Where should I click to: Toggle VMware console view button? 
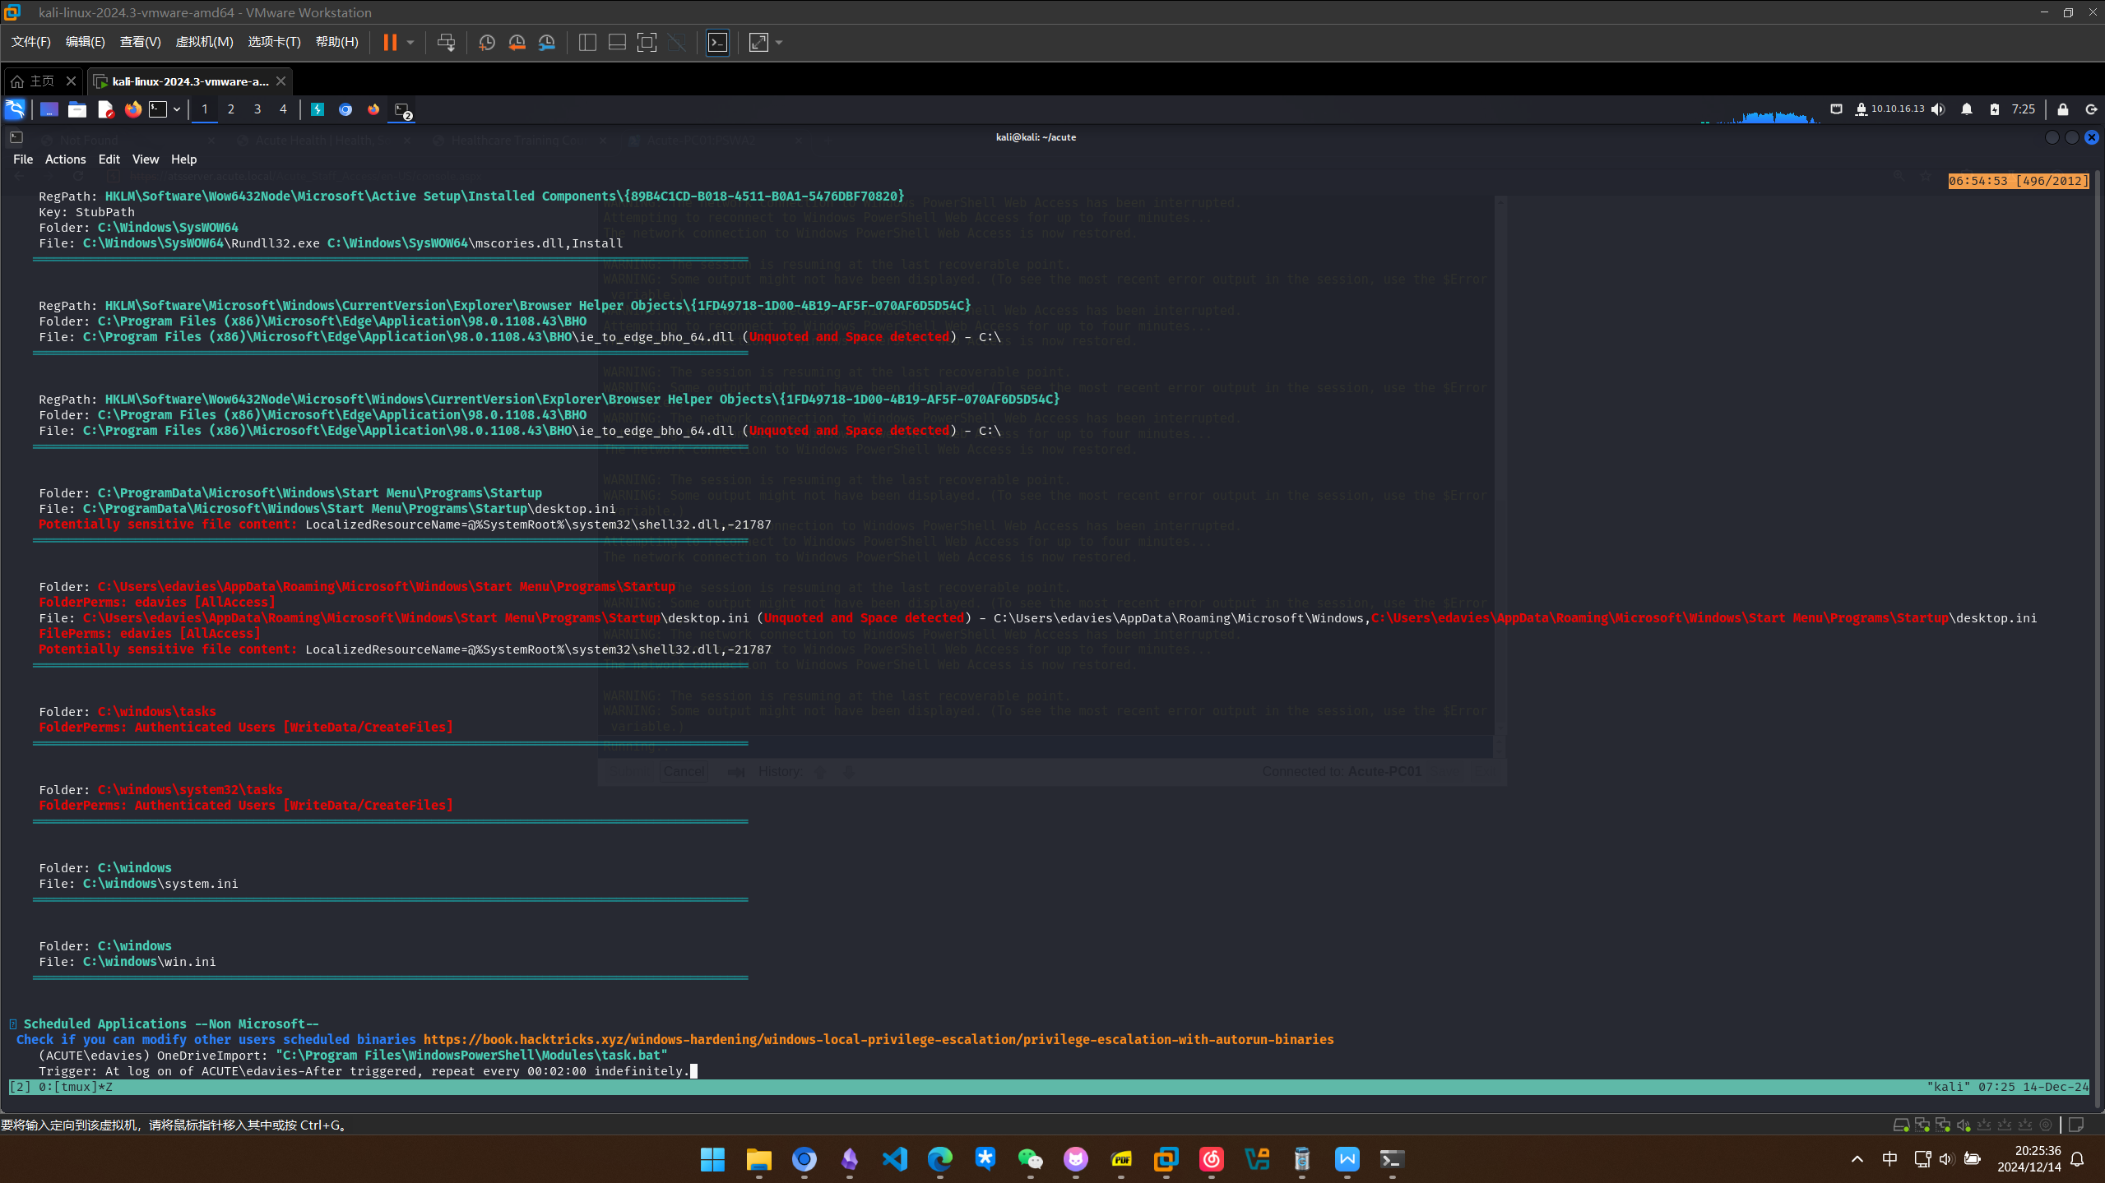click(x=717, y=42)
